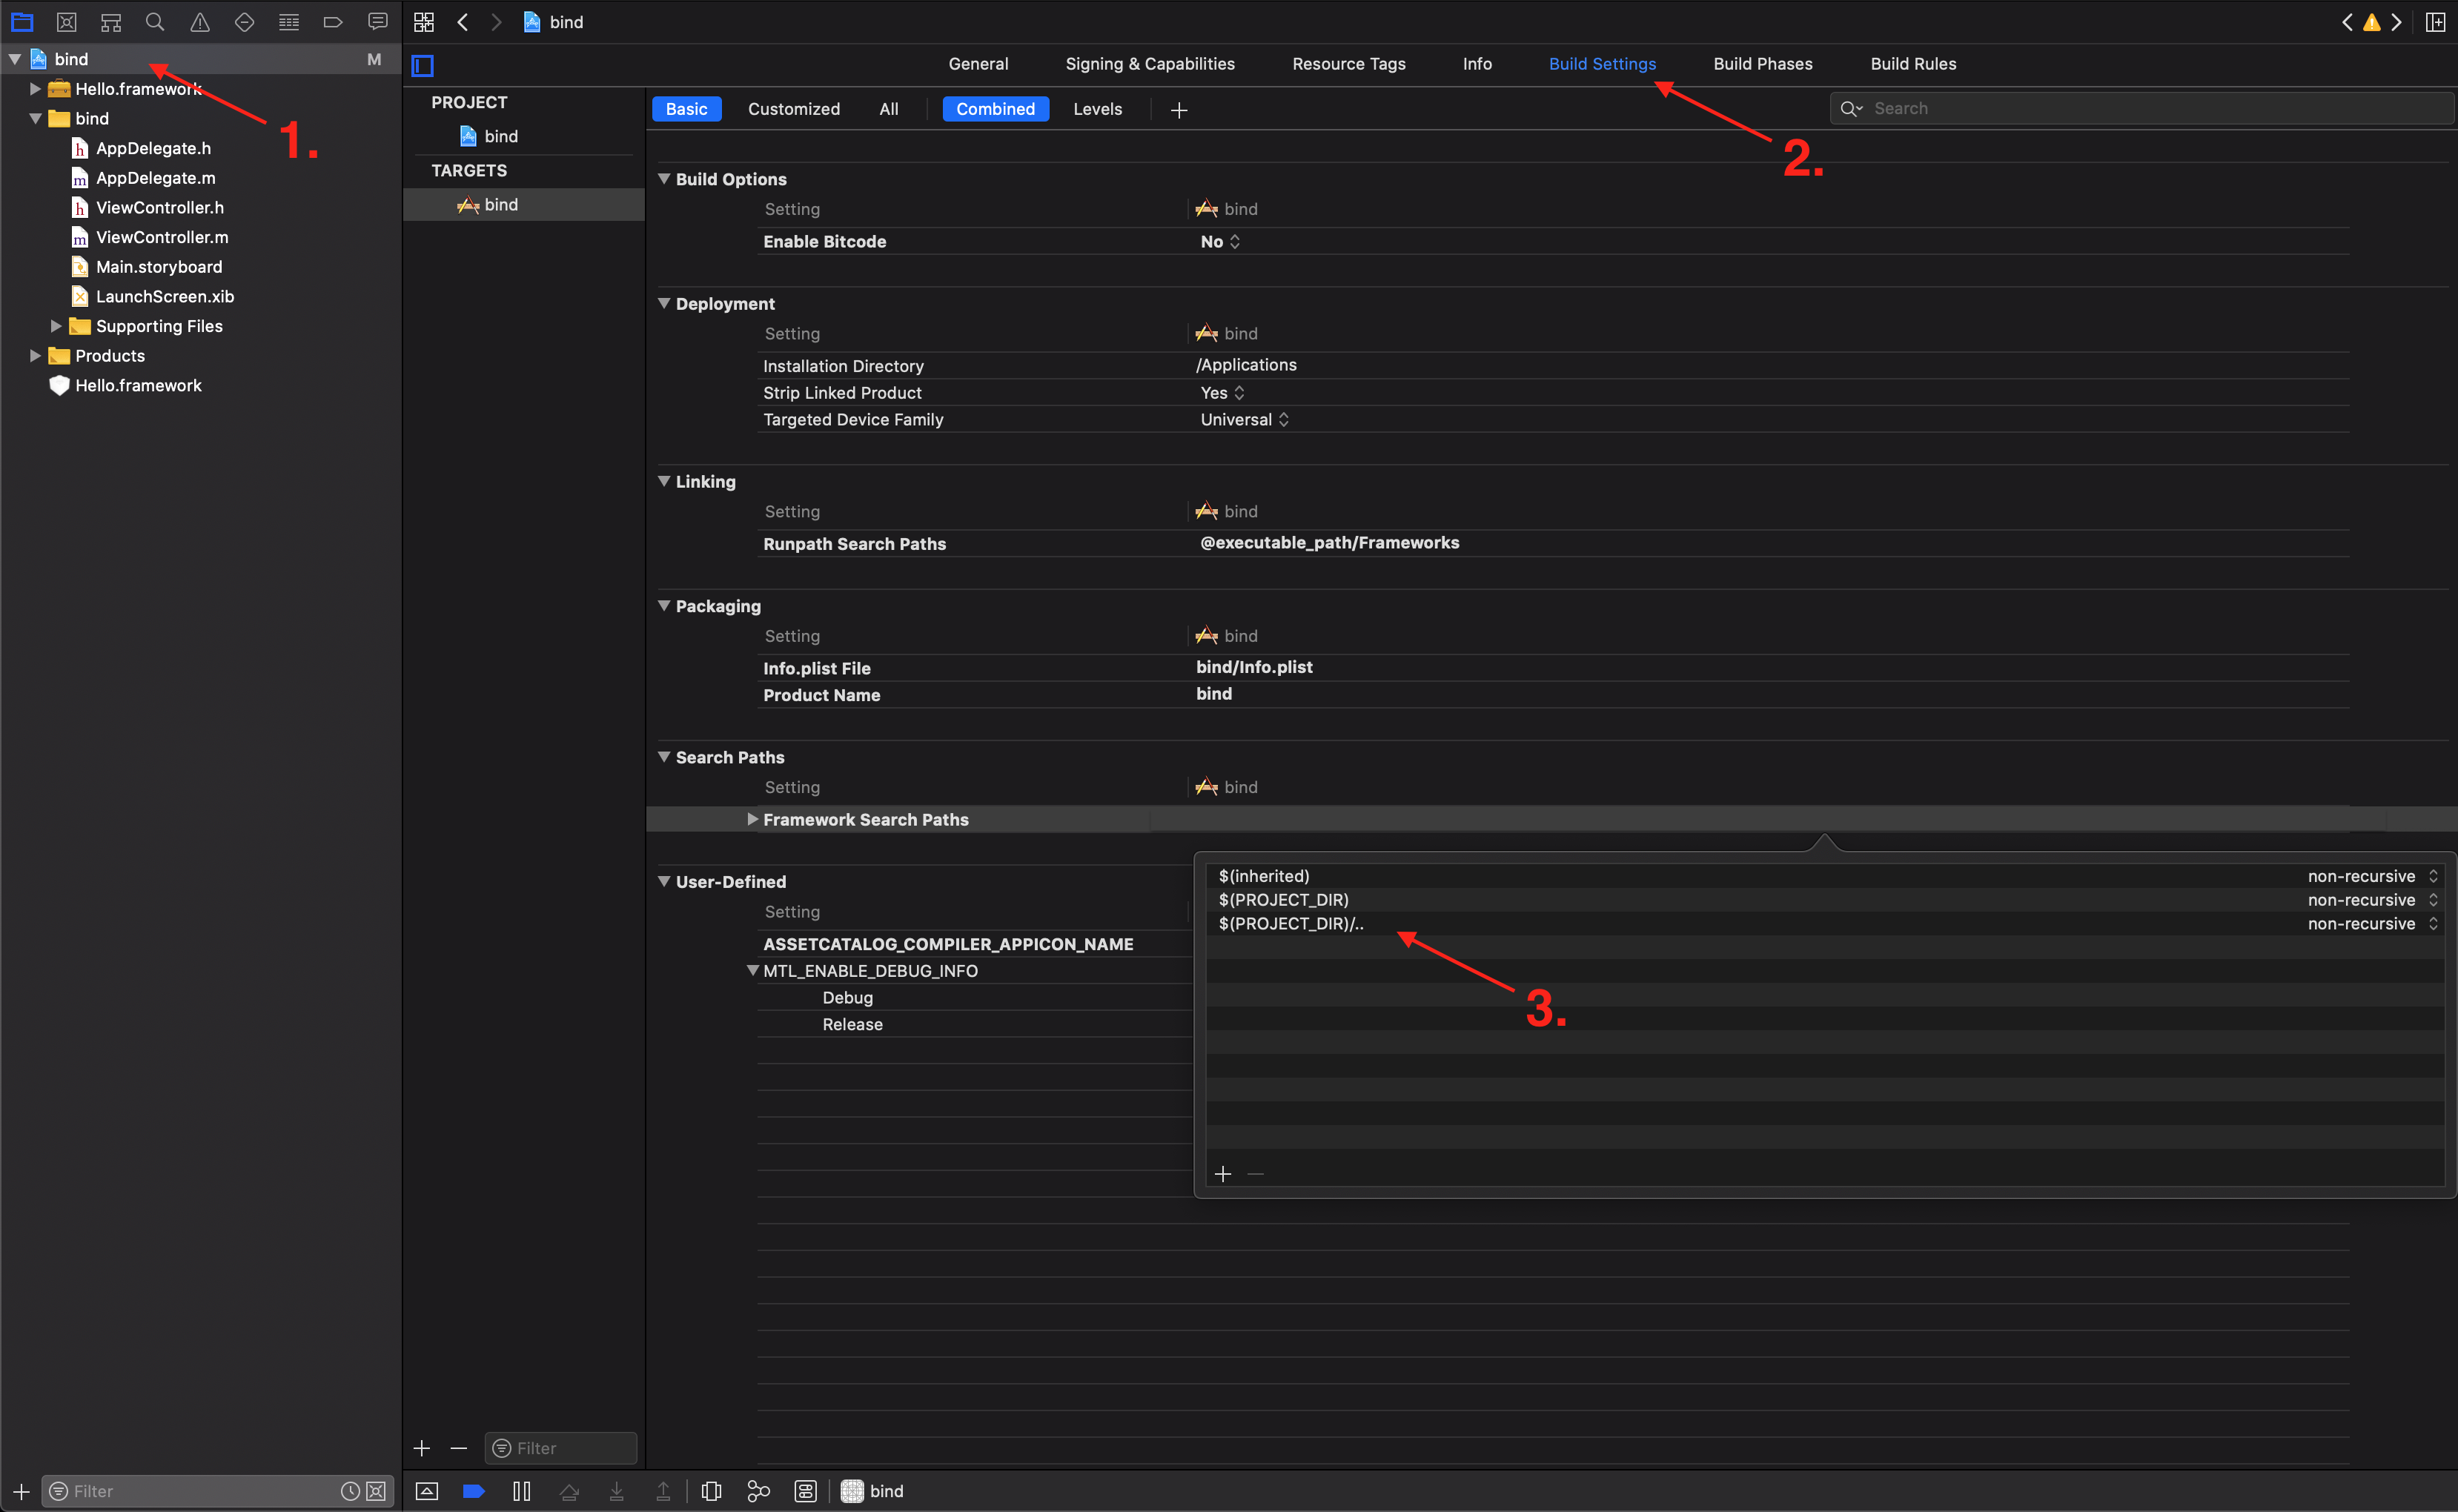Select the Test navigator diamond icon

(244, 21)
